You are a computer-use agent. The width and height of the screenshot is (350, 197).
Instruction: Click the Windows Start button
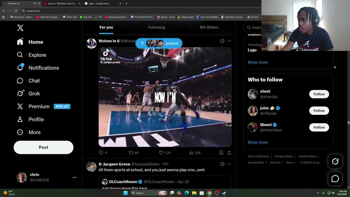pyautogui.click(x=126, y=193)
